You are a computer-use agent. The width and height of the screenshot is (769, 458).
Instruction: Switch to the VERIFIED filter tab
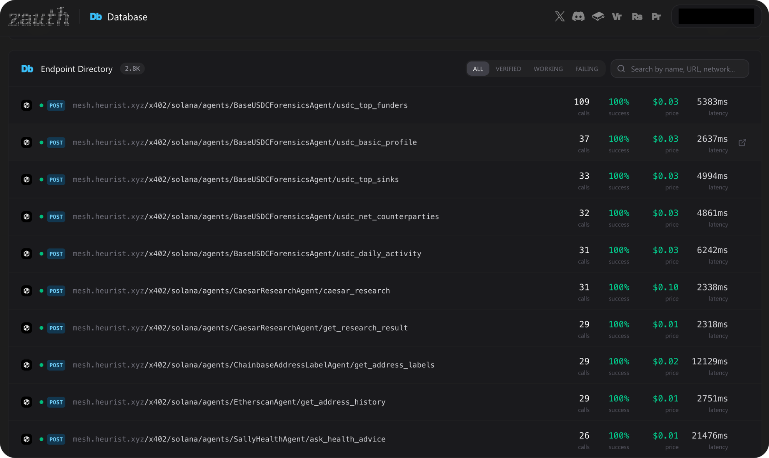tap(508, 69)
